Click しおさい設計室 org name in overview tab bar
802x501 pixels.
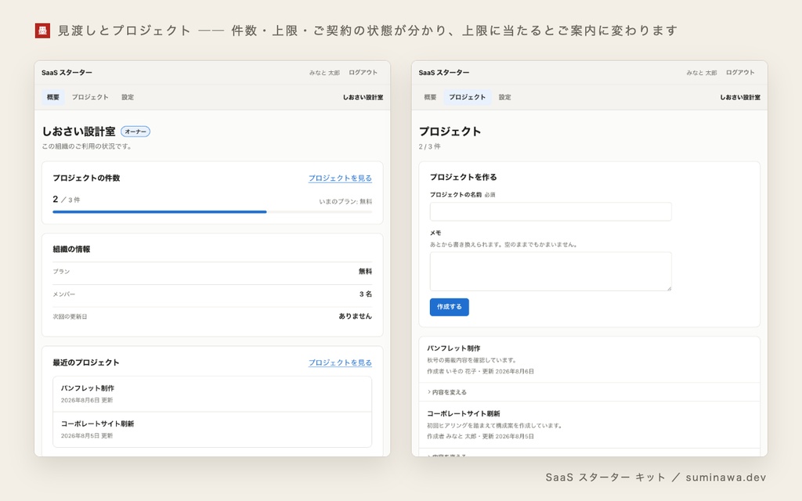click(363, 97)
